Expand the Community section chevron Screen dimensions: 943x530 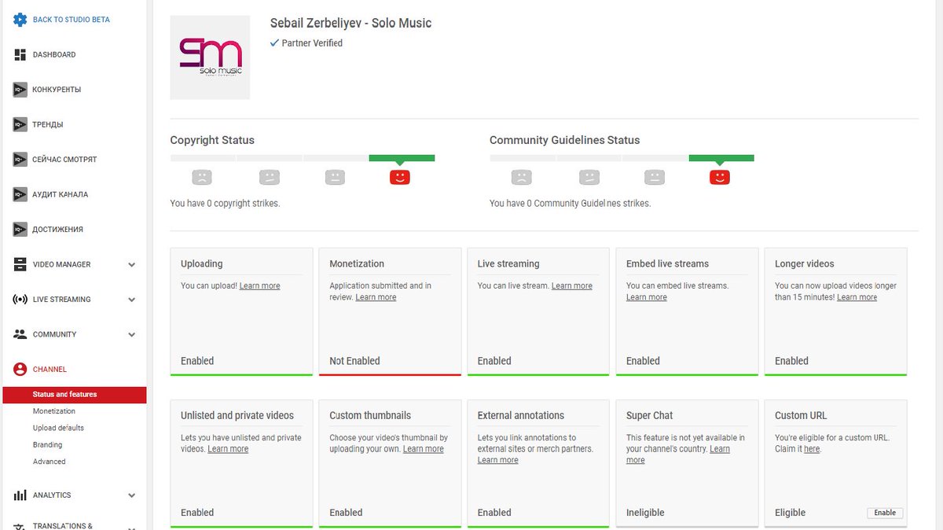coord(132,334)
